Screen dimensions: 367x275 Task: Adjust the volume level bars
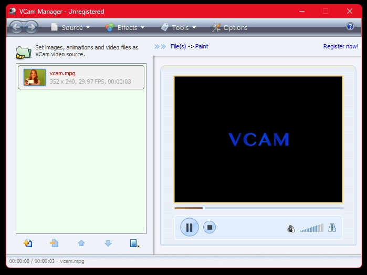point(312,228)
